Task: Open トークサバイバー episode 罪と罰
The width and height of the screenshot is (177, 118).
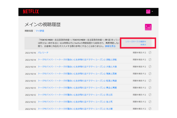Action: coord(75,95)
